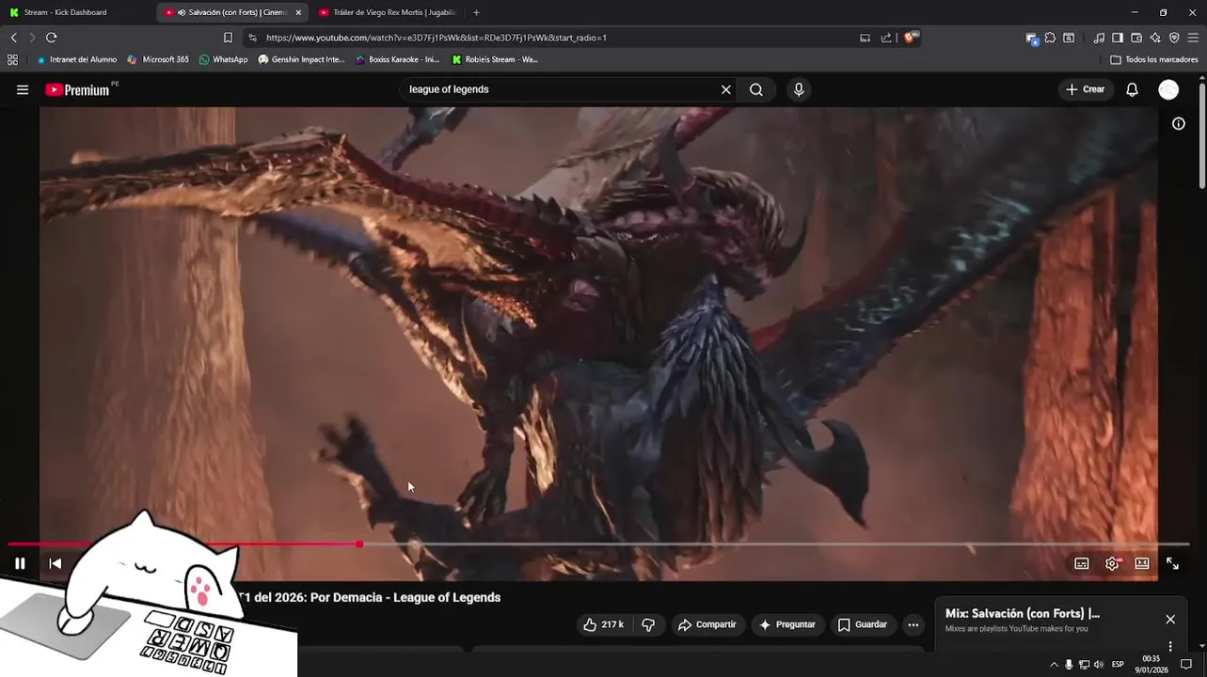Click the Mix: Salvación (con Forts) title
Viewport: 1207px width, 677px height.
1023,613
